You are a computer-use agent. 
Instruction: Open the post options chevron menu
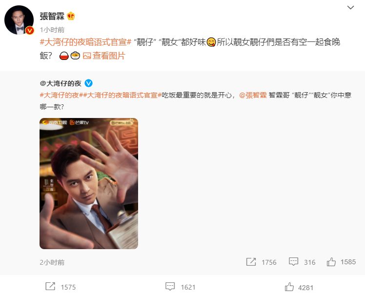(x=350, y=7)
